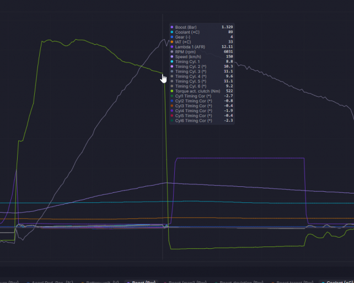Screen dimensions: 354x283
Task: Click the 'Cyl6 Timing Cor (*)' tooltip label
Action: coord(194,120)
